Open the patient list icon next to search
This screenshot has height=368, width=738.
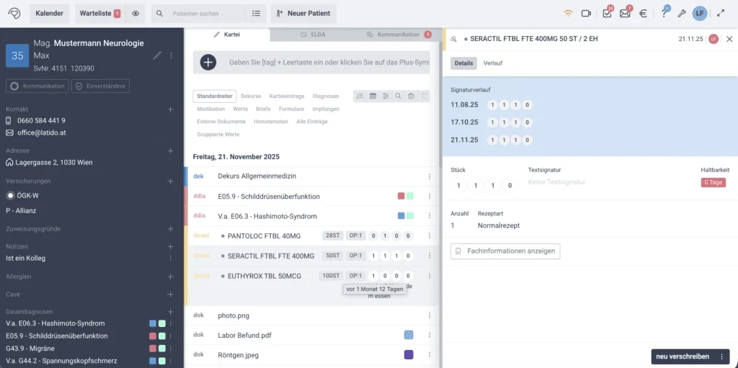pyautogui.click(x=256, y=14)
